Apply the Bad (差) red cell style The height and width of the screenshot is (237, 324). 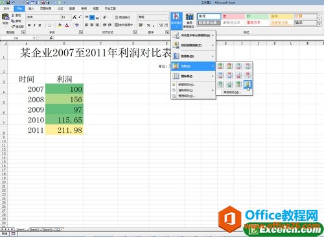click(233, 16)
